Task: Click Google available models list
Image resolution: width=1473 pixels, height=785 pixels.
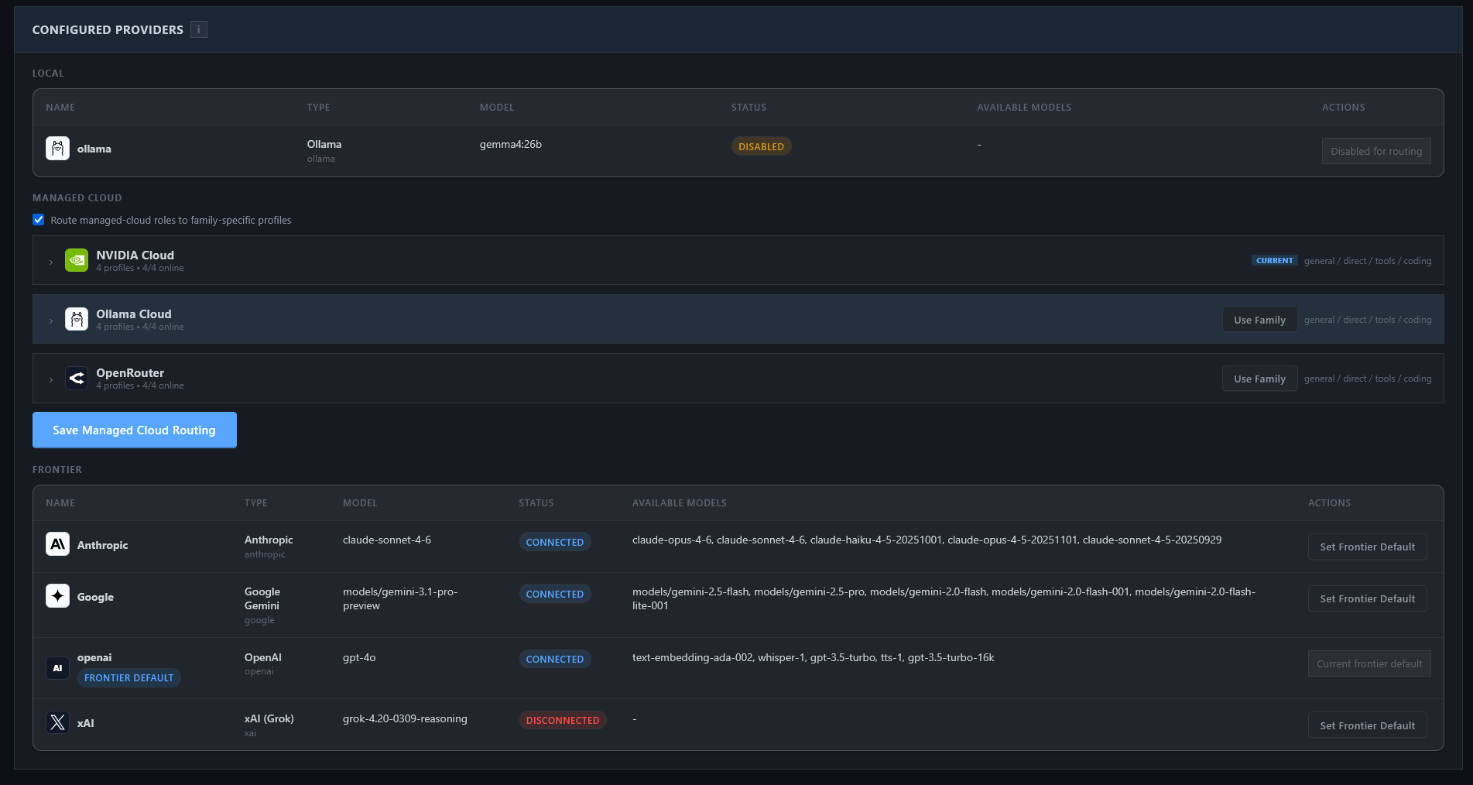Action: click(944, 598)
